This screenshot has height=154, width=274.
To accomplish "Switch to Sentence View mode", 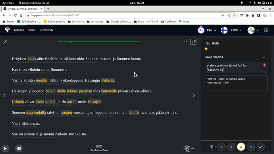I will (99, 148).
